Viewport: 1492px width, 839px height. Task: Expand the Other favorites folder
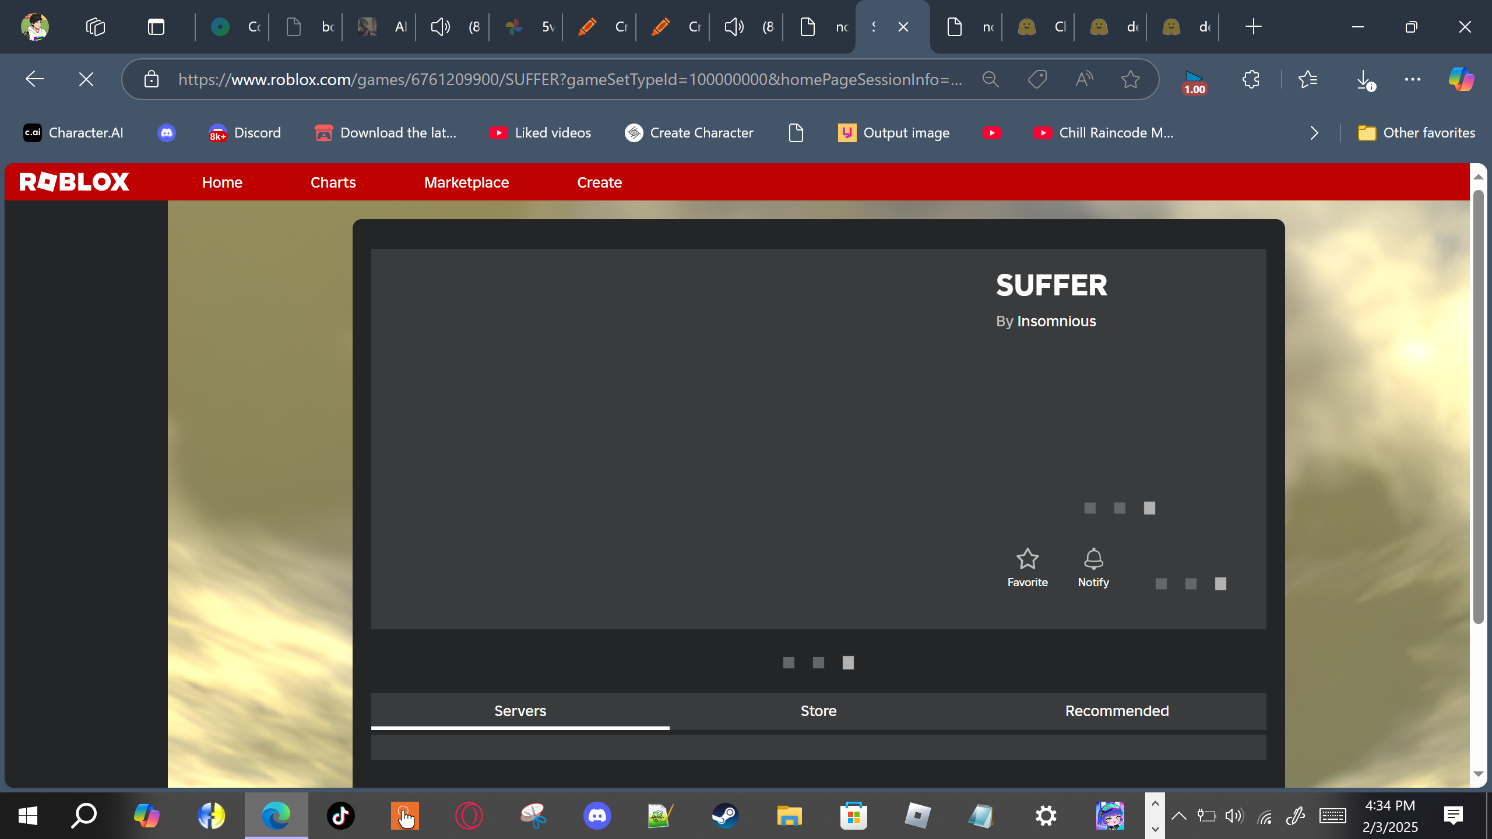click(1416, 133)
